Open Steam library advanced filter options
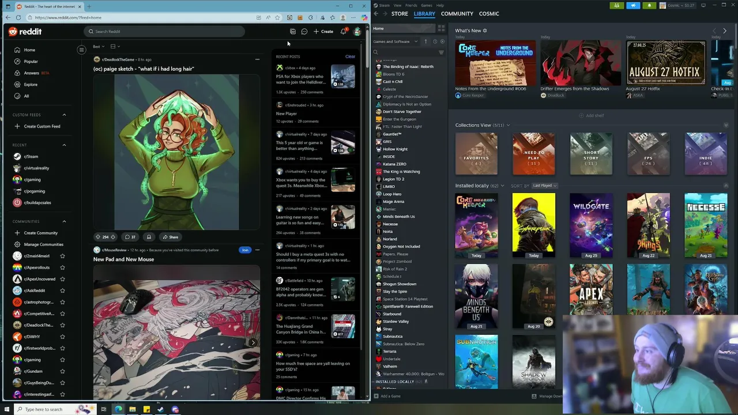Screen dimensions: 738x415 point(441,52)
